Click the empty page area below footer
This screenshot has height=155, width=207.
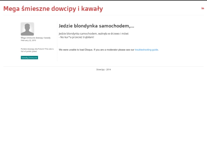coord(103,112)
